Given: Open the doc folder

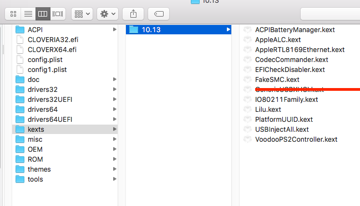Looking at the screenshot, I should pos(65,80).
